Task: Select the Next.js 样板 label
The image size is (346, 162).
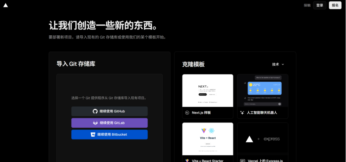Action: point(201,113)
